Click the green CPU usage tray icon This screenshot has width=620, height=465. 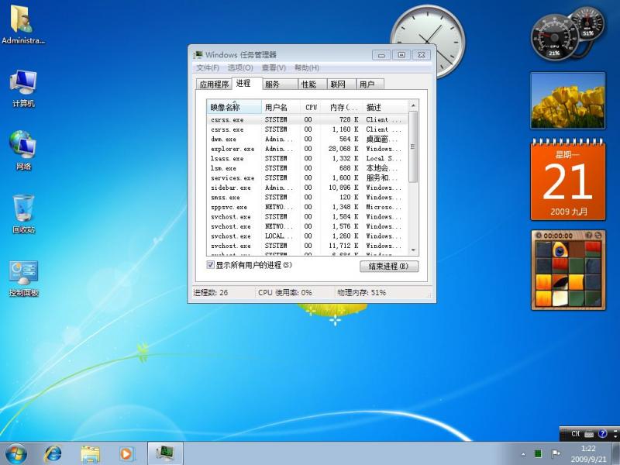tap(538, 453)
